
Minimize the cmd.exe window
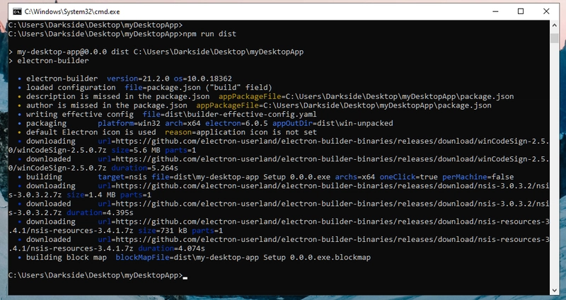click(x=495, y=11)
